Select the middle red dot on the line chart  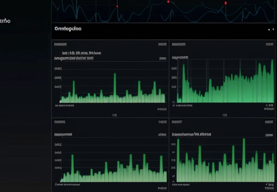point(168,2)
